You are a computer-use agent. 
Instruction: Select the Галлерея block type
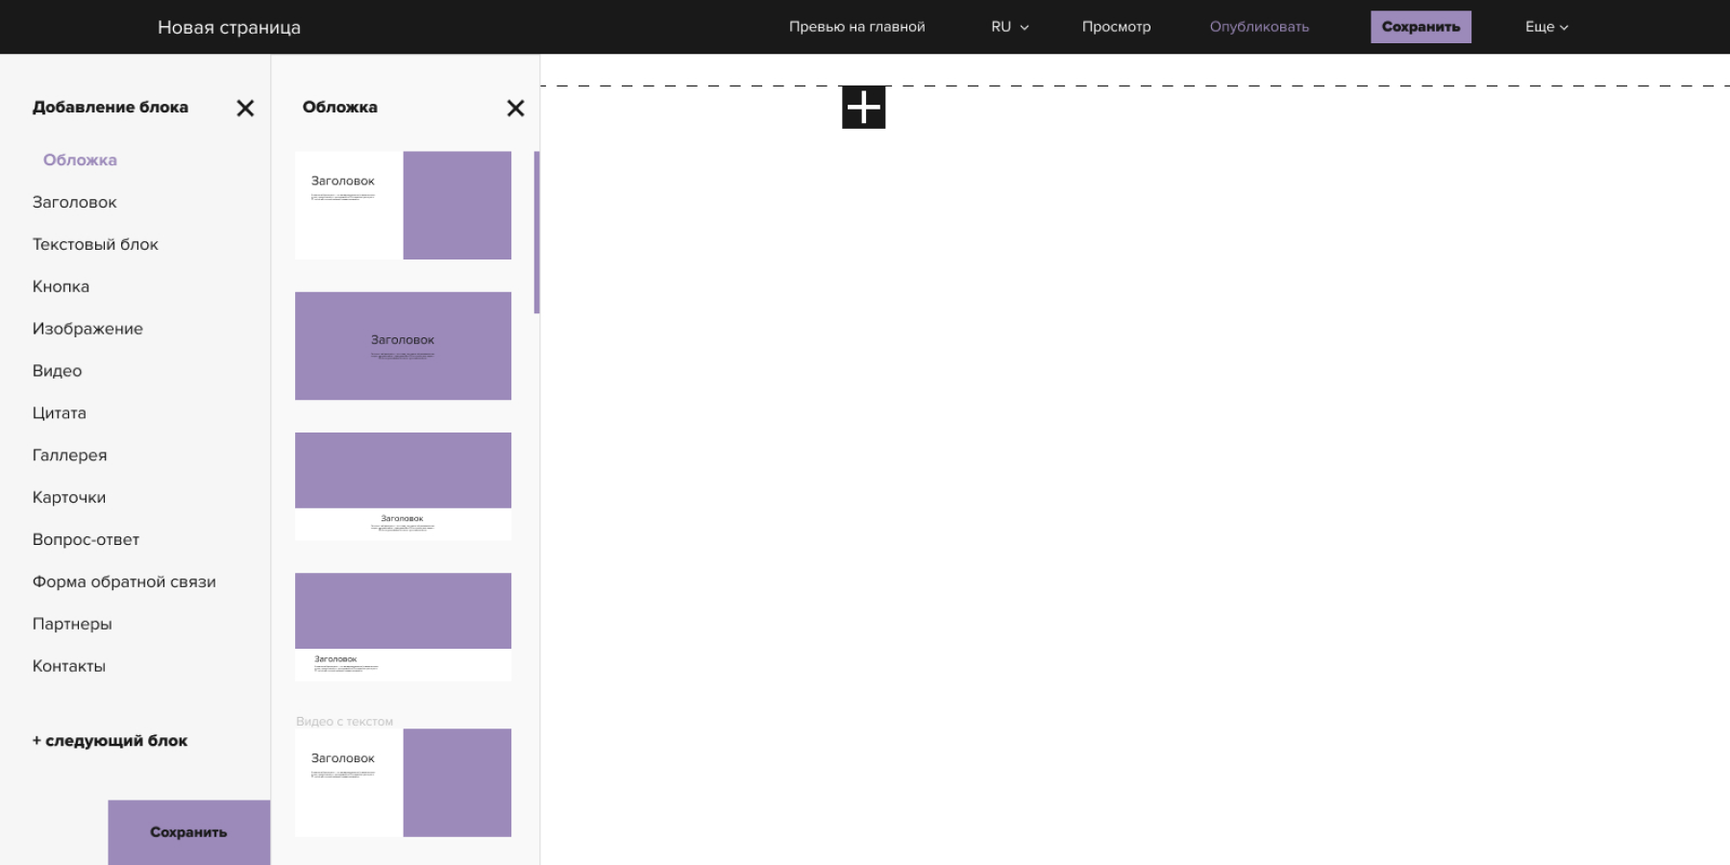point(69,455)
